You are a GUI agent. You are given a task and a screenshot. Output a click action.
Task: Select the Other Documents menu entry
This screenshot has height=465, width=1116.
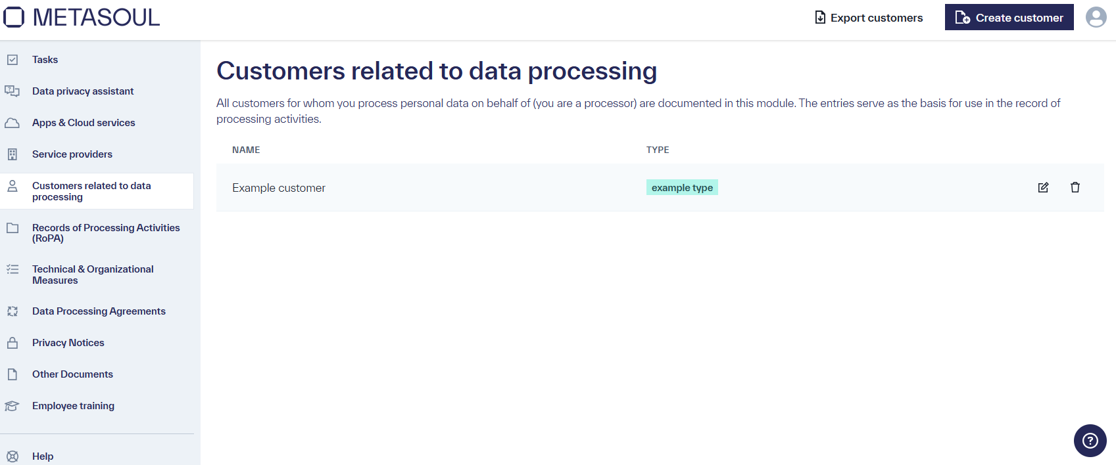[x=72, y=374]
